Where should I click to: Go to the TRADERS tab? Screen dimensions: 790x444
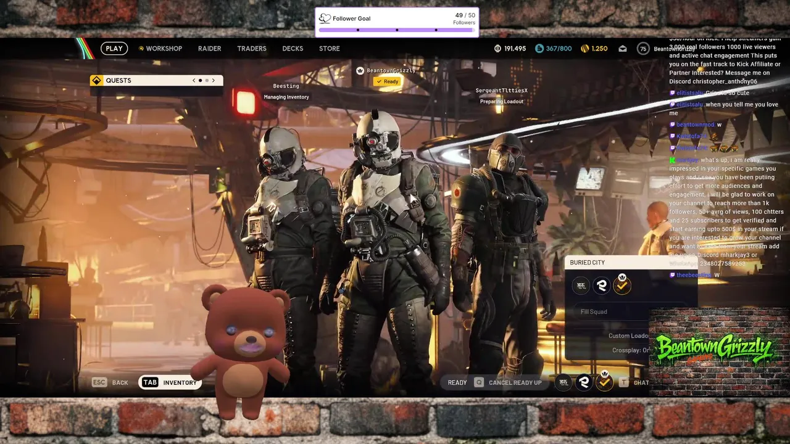point(252,49)
